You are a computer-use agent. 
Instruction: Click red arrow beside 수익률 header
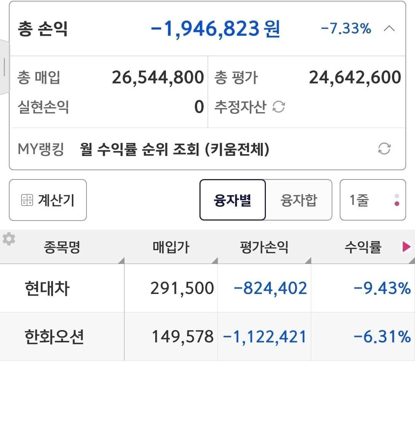tap(407, 247)
